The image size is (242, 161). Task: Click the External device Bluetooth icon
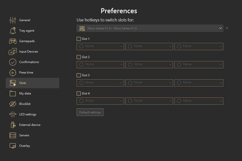coord(12,125)
